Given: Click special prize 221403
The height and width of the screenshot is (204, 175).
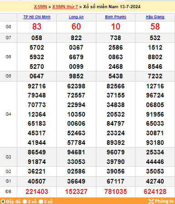Looking at the screenshot, I should 37,192.
